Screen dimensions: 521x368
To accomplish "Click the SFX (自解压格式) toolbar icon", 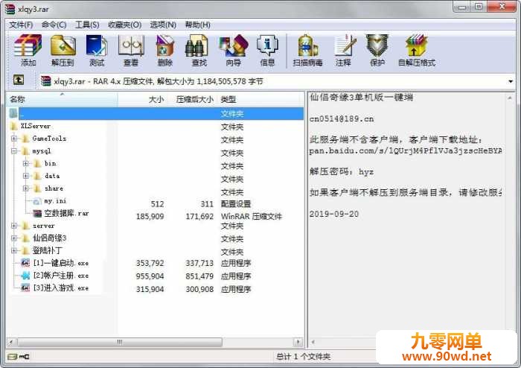I will click(417, 50).
